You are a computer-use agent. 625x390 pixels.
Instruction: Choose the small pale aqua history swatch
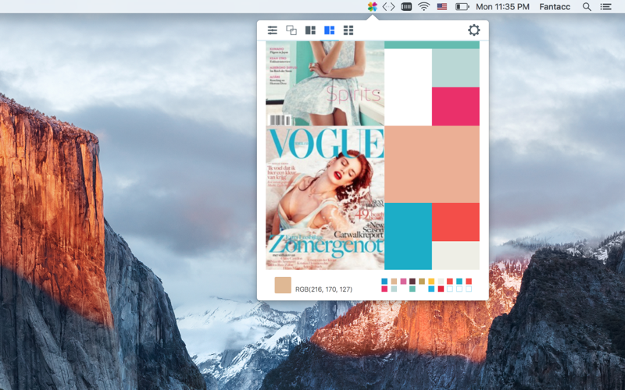394,289
